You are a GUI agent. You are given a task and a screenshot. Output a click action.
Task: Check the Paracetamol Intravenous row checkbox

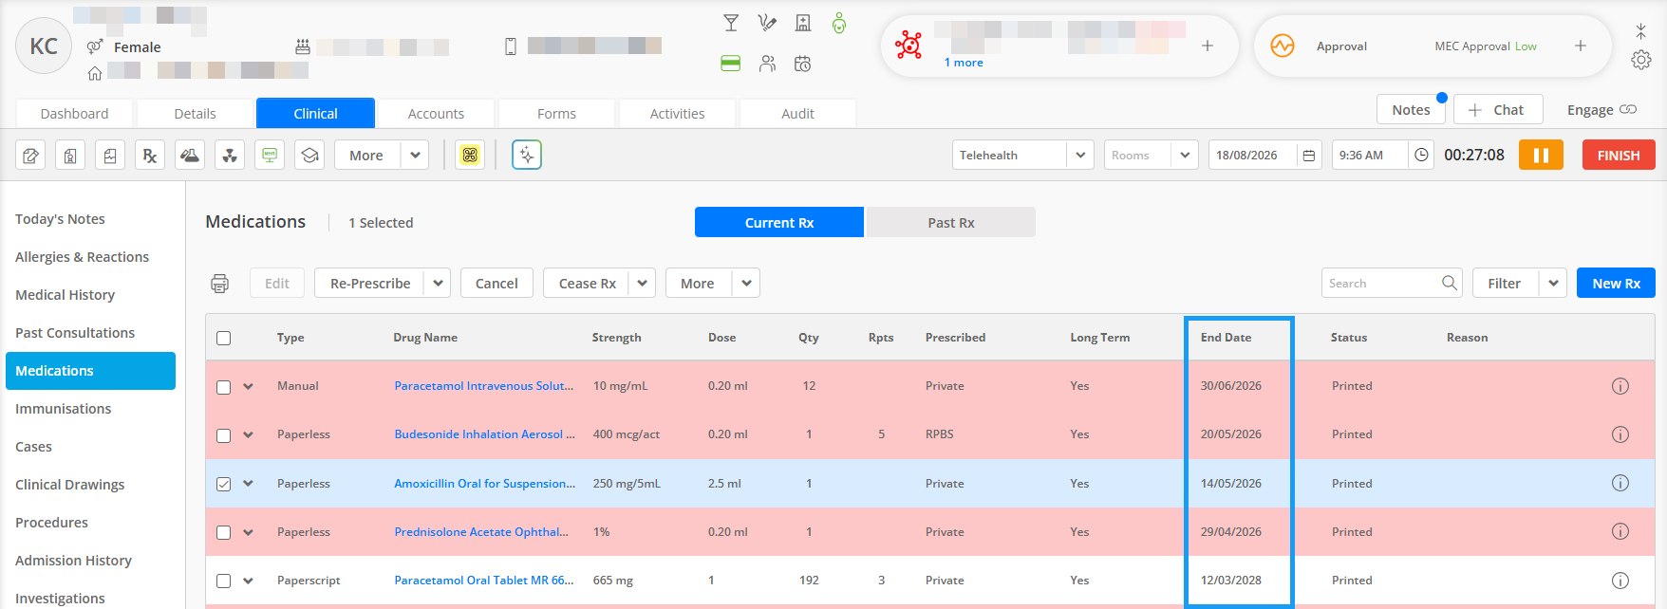point(223,387)
